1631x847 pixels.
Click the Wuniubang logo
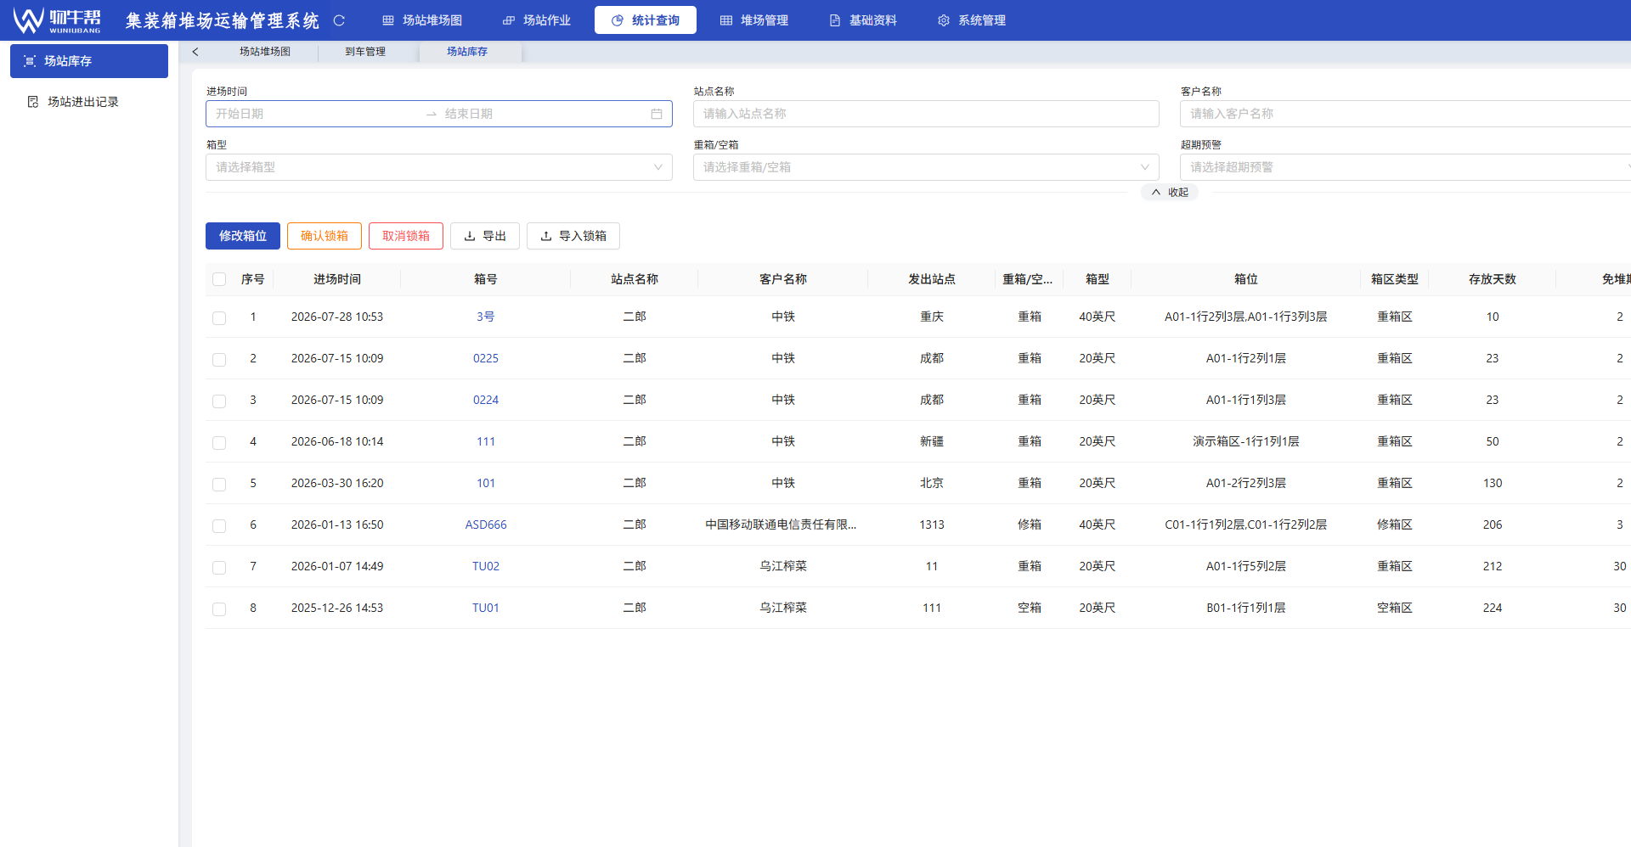click(x=57, y=20)
